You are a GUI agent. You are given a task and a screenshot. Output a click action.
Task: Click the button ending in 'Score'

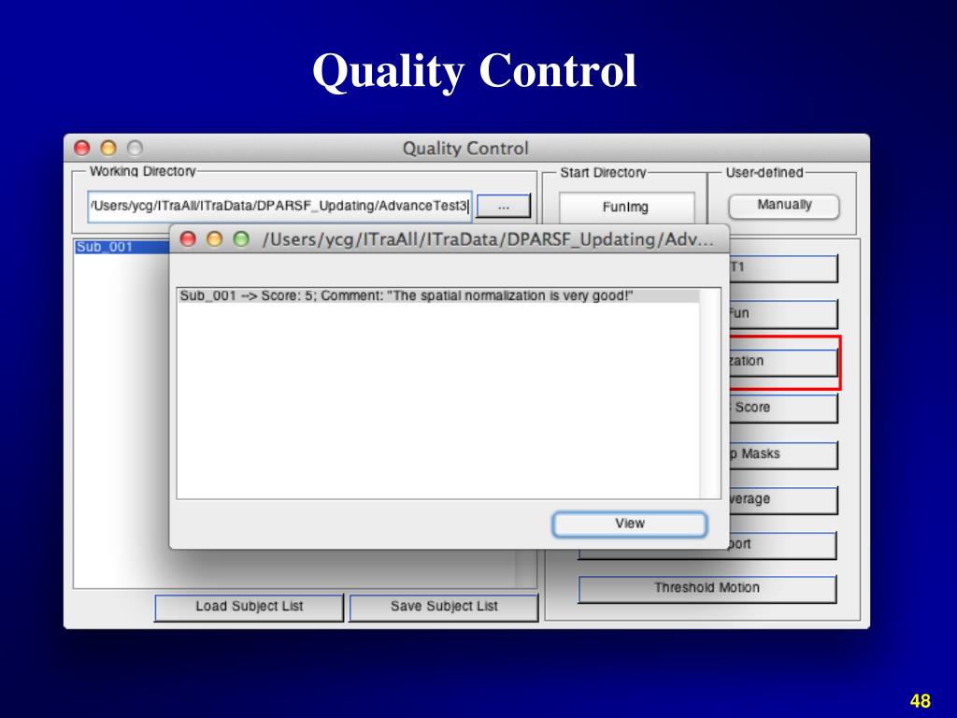(x=783, y=408)
